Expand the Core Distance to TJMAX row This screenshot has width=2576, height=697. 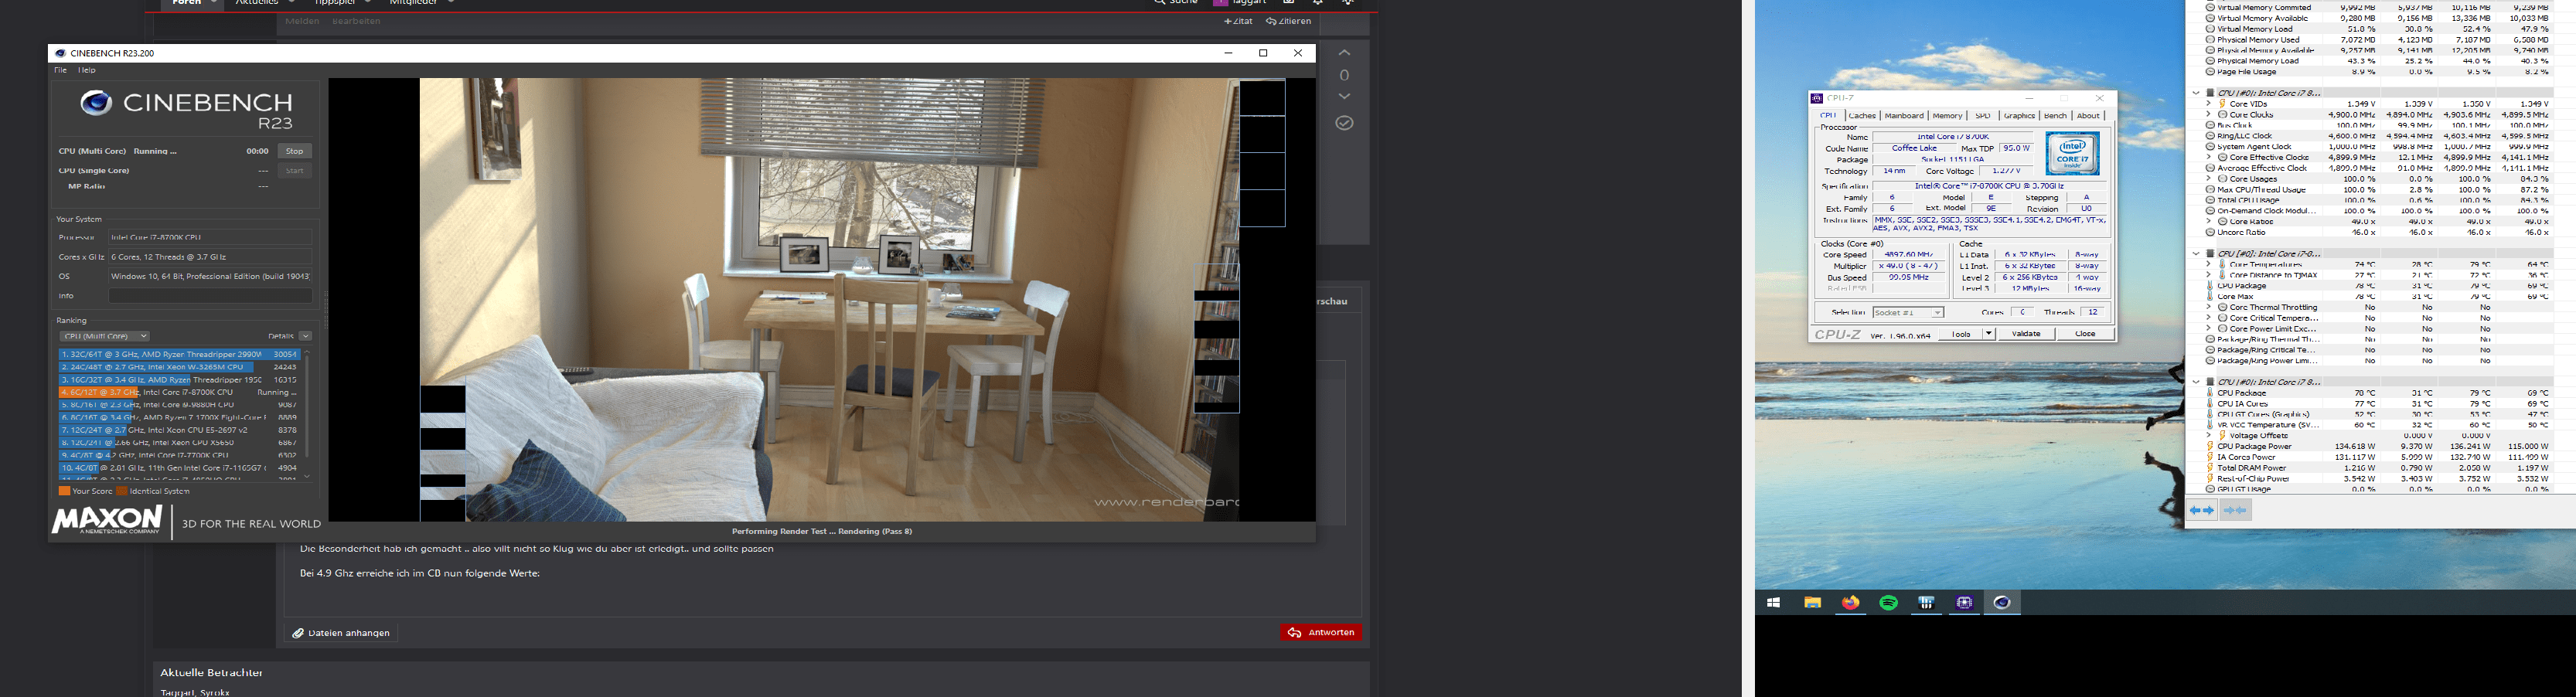(x=2208, y=275)
